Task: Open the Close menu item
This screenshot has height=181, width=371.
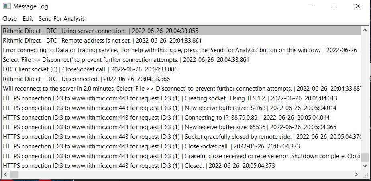Action: tap(10, 19)
